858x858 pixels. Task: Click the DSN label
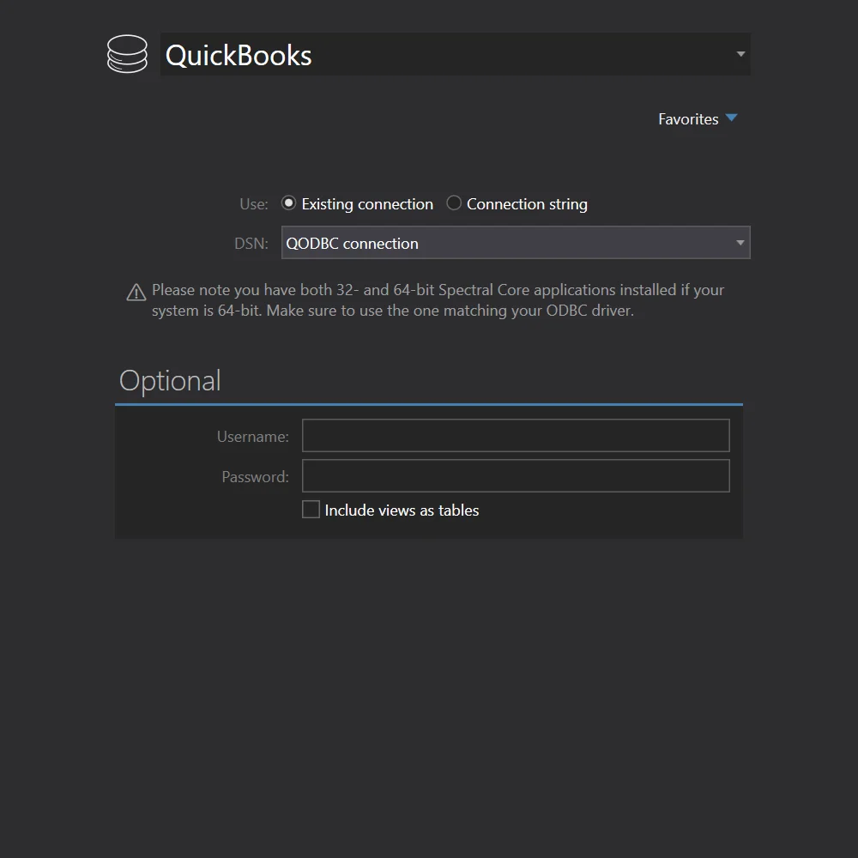click(x=251, y=243)
